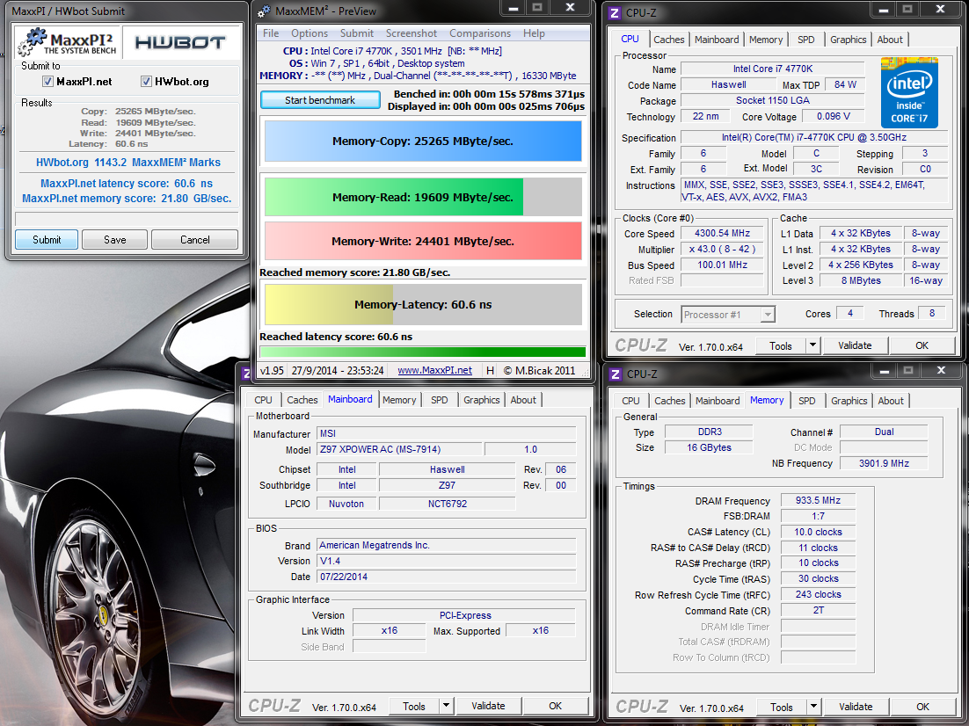Open the Options menu in MaxxMEM
The image size is (969, 726).
310,33
